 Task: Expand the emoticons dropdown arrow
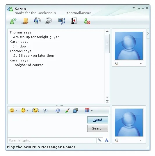(x=16, y=110)
